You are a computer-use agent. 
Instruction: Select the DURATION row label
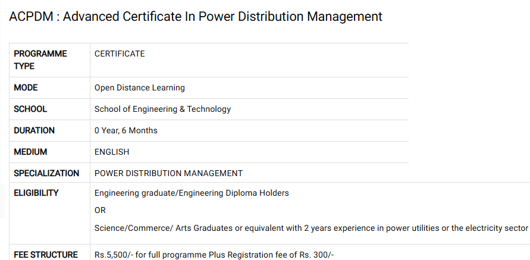tap(34, 130)
